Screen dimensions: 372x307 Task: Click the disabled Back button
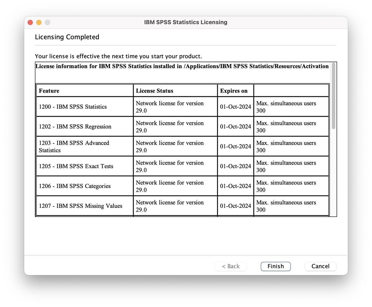click(x=231, y=266)
